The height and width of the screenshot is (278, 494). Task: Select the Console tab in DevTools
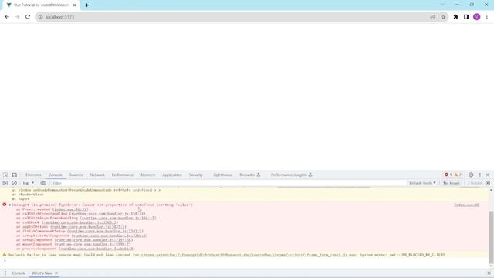pyautogui.click(x=56, y=175)
